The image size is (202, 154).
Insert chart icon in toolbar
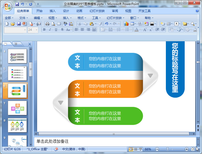click(126, 24)
